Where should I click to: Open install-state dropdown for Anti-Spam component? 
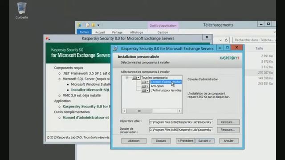click(x=145, y=86)
